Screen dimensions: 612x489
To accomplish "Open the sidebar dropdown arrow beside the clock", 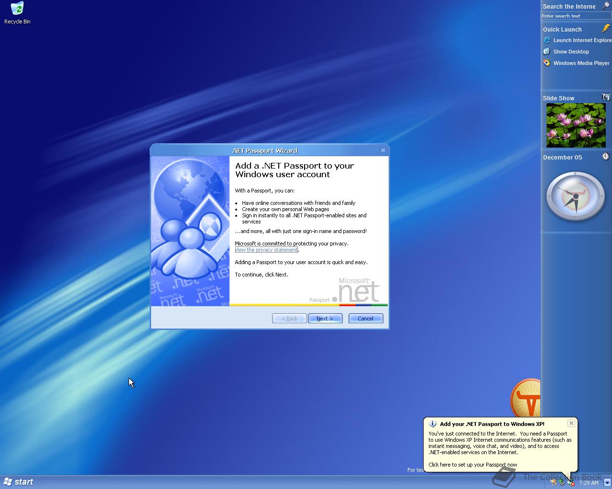I will (x=607, y=482).
